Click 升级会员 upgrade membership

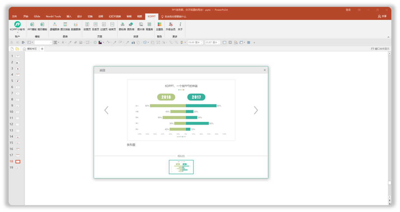point(171,26)
